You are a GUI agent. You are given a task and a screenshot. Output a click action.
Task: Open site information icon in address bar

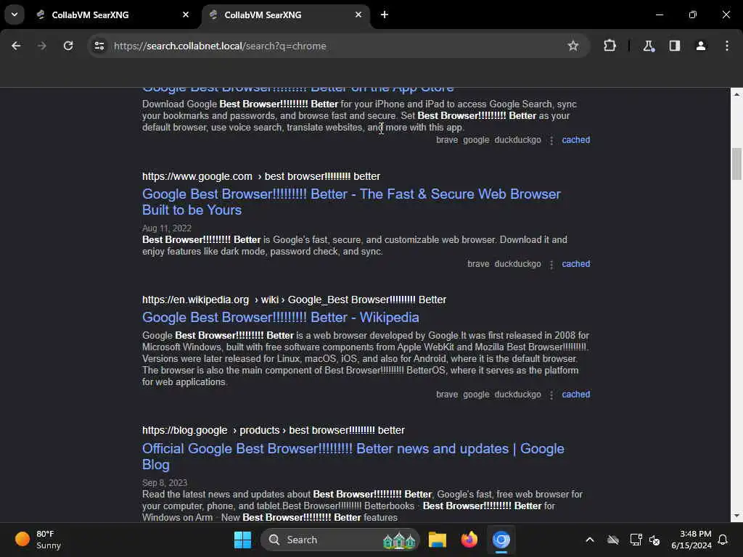click(99, 46)
